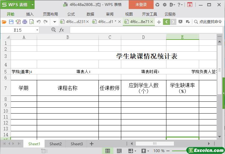The width and height of the screenshot is (225, 154).
Task: Add a new document tab with plus
Action: (159, 22)
